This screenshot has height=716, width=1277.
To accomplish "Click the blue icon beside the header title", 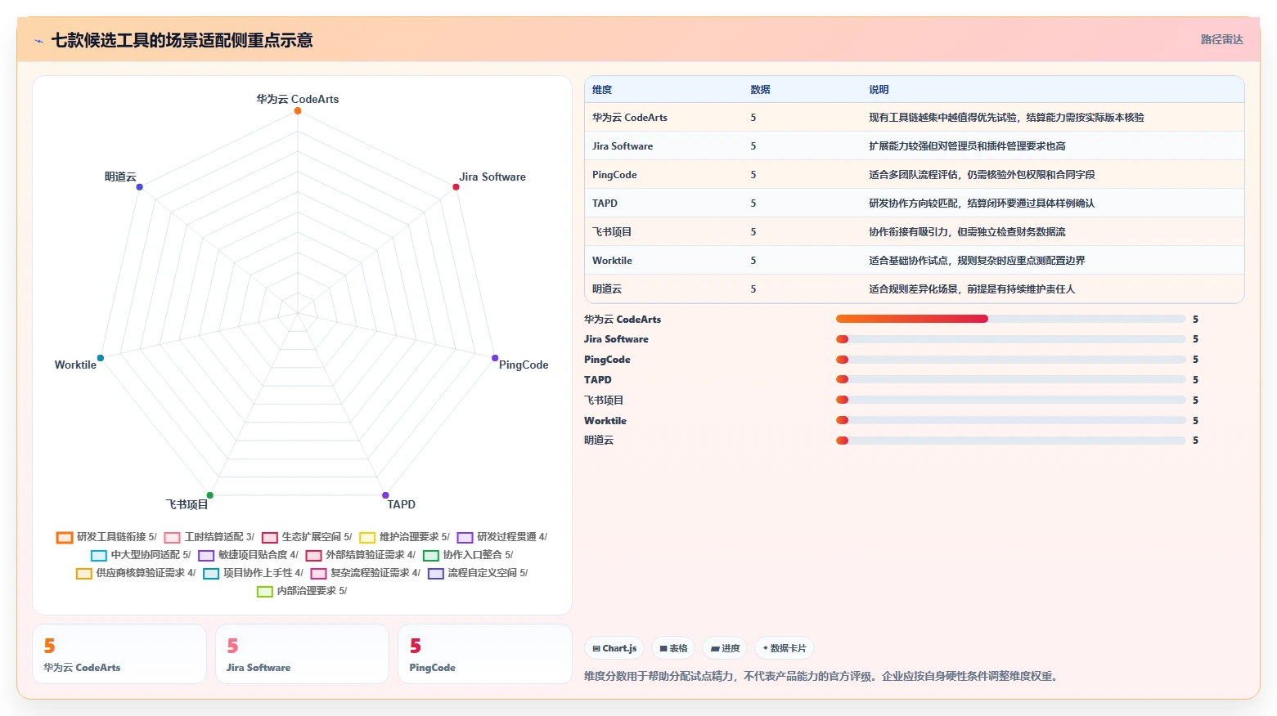I will 38,41.
